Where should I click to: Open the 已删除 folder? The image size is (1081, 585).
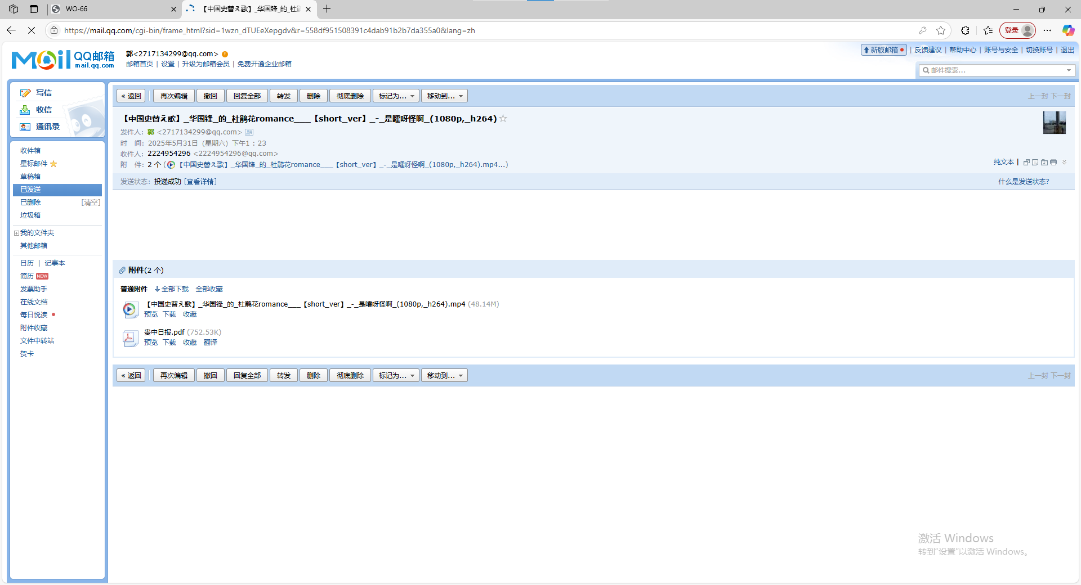30,202
